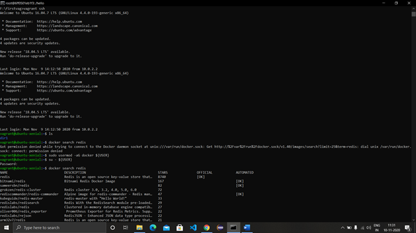Open the notification action center
Viewport: 416px width, 233px height.
(408, 227)
